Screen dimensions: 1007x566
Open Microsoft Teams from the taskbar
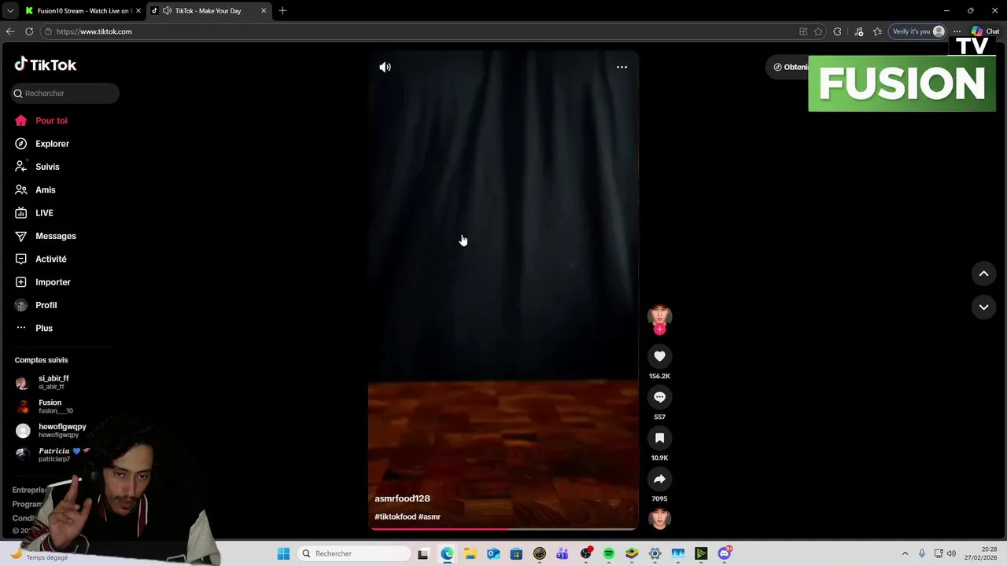coord(563,553)
